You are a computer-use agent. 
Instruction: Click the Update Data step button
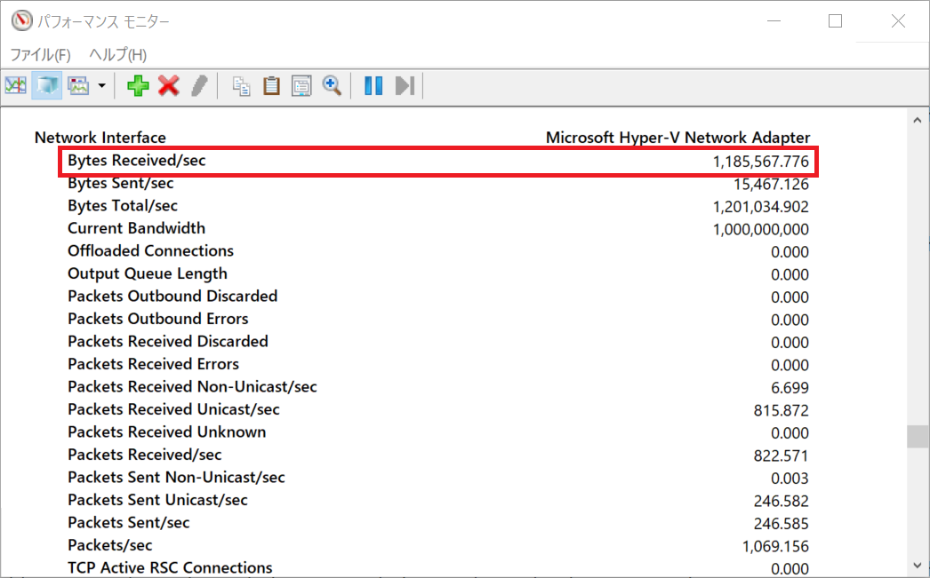point(405,85)
